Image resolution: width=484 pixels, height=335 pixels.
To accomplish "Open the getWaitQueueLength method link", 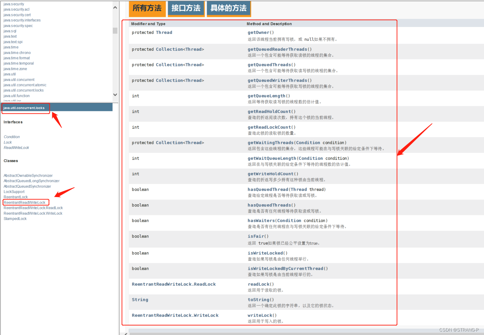I will click(x=272, y=158).
